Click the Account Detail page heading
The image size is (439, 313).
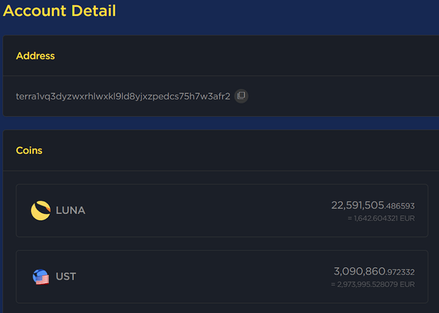pyautogui.click(x=59, y=11)
